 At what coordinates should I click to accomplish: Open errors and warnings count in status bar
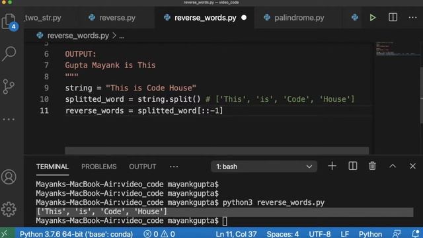point(159,233)
